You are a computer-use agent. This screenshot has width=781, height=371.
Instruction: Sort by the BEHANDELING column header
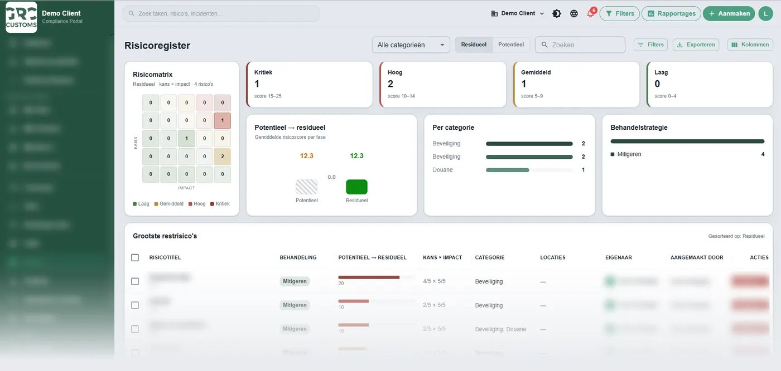click(x=298, y=257)
